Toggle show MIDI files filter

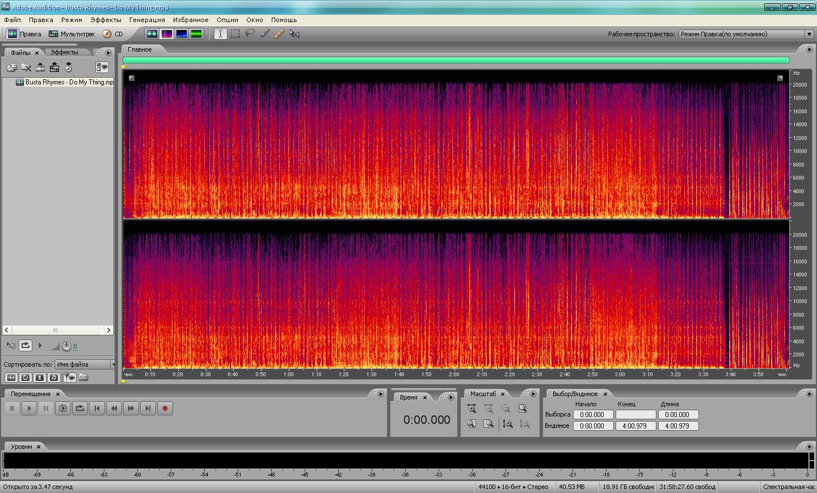click(54, 377)
